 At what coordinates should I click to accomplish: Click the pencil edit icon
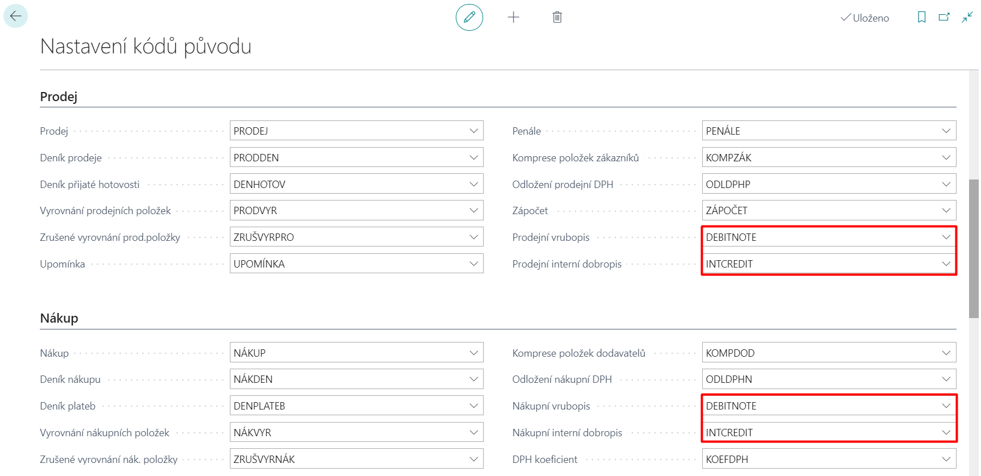469,17
